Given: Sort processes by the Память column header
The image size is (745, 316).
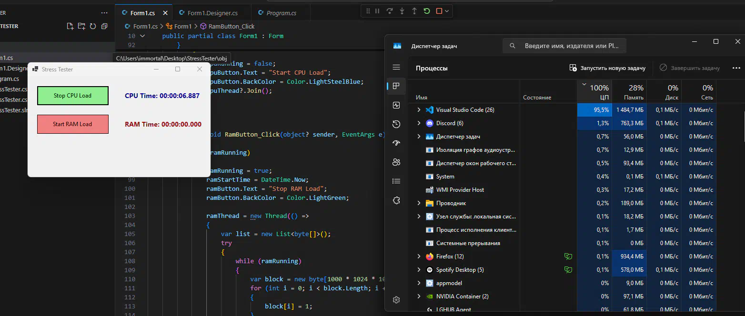Looking at the screenshot, I should [x=629, y=92].
